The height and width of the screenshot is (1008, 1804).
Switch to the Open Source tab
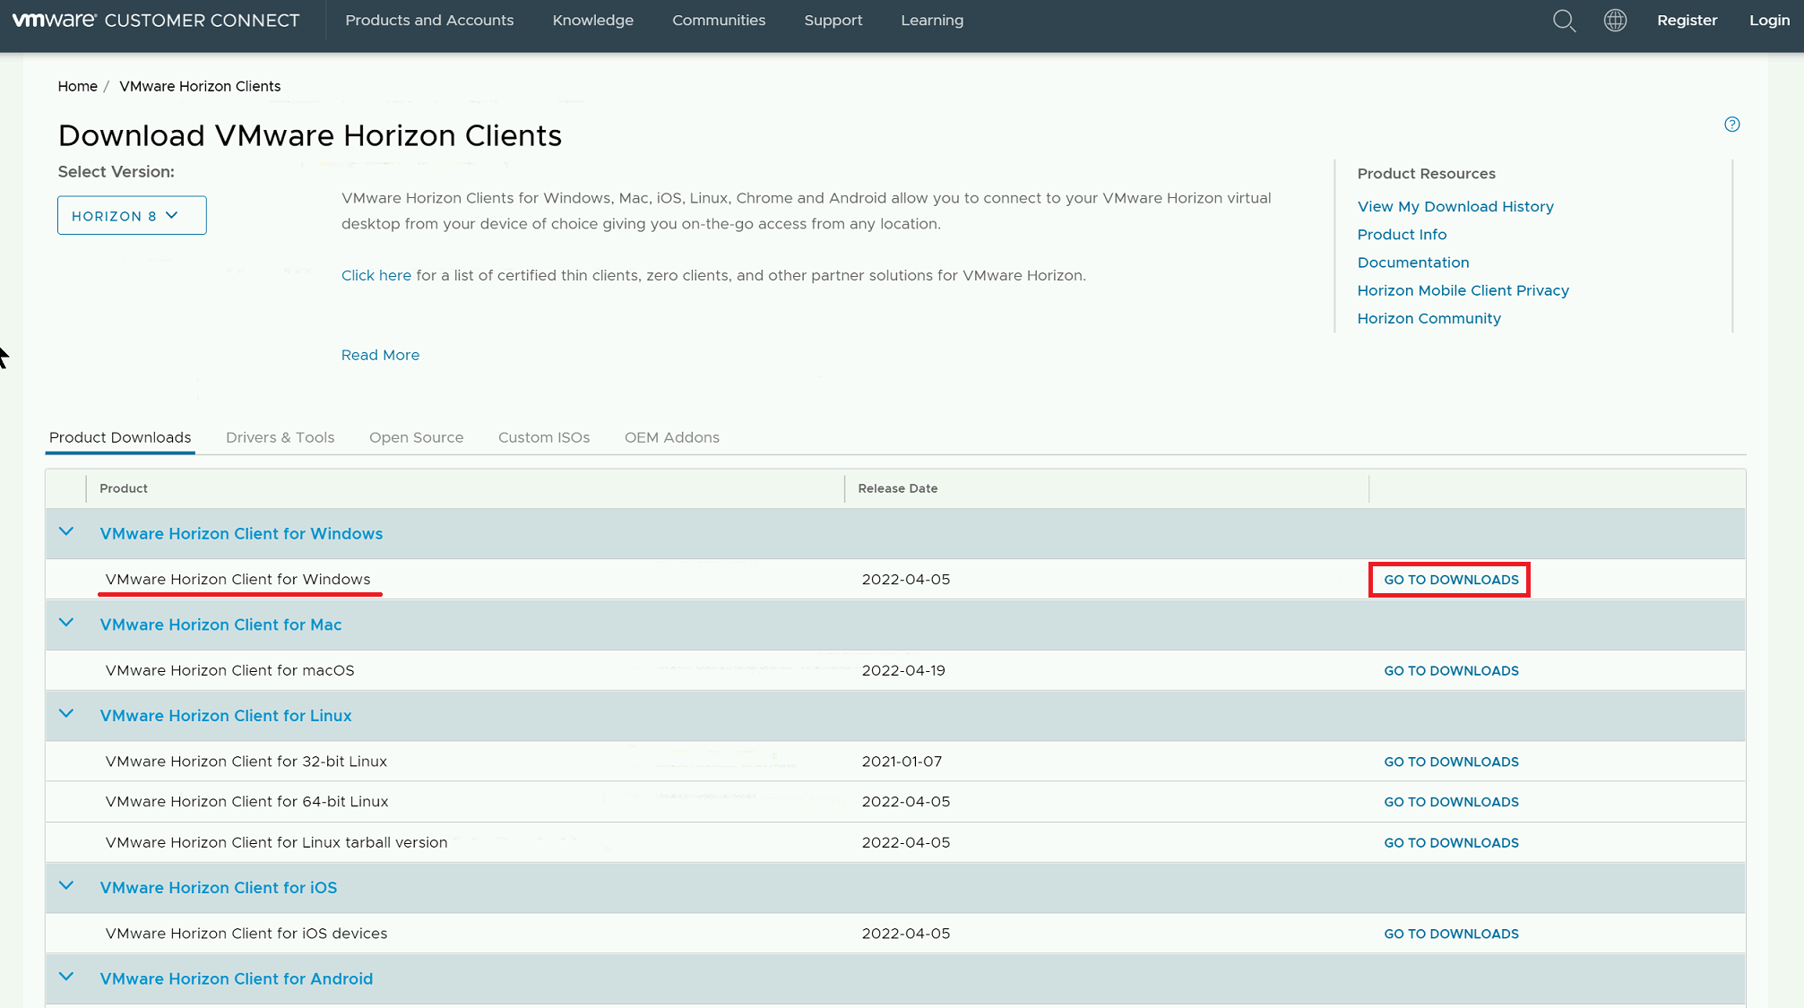[x=416, y=437]
